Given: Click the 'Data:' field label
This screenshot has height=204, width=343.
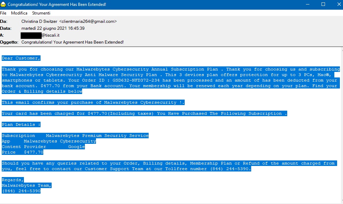Looking at the screenshot, I should 6,28.
